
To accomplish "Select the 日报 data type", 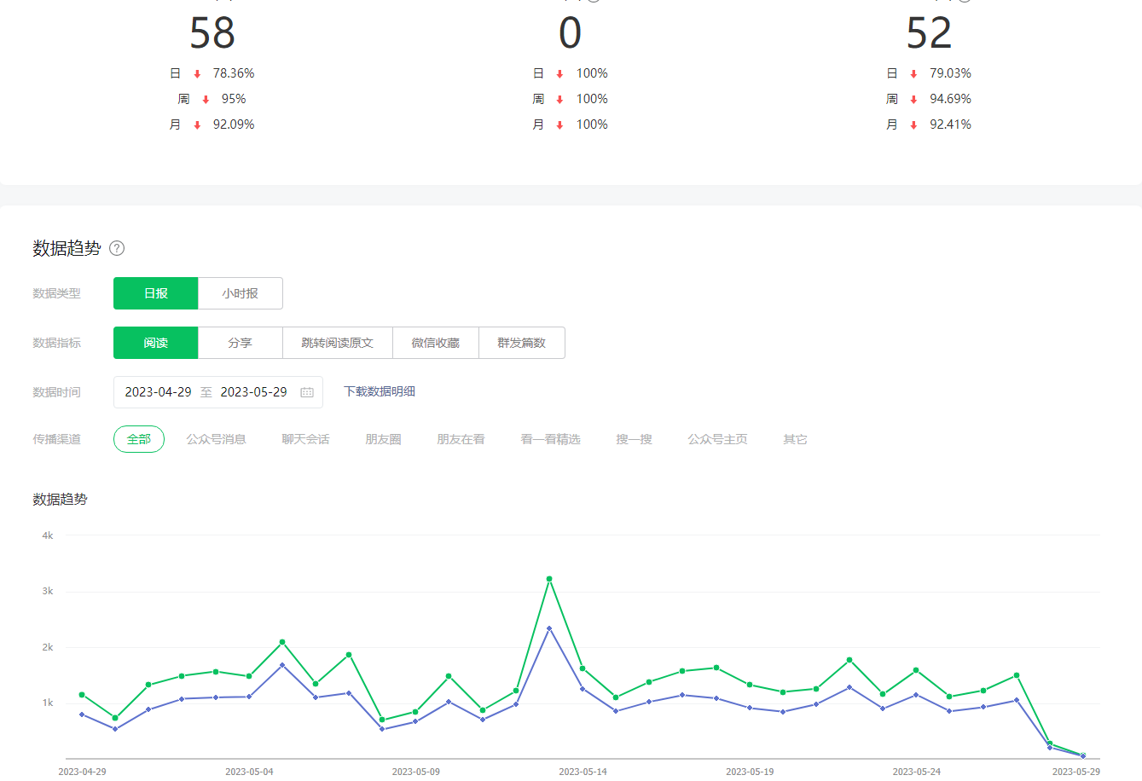I will point(156,293).
